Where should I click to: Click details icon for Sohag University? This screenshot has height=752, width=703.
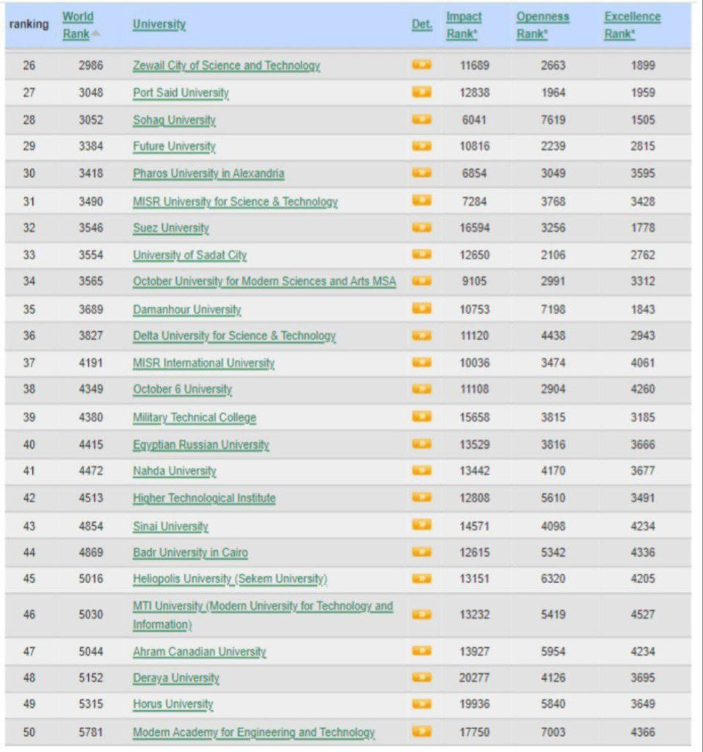pos(422,119)
